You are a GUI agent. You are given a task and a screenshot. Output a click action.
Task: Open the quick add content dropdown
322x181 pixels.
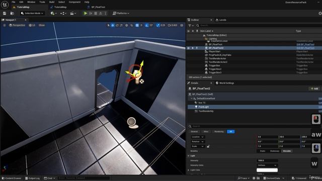click(x=54, y=14)
